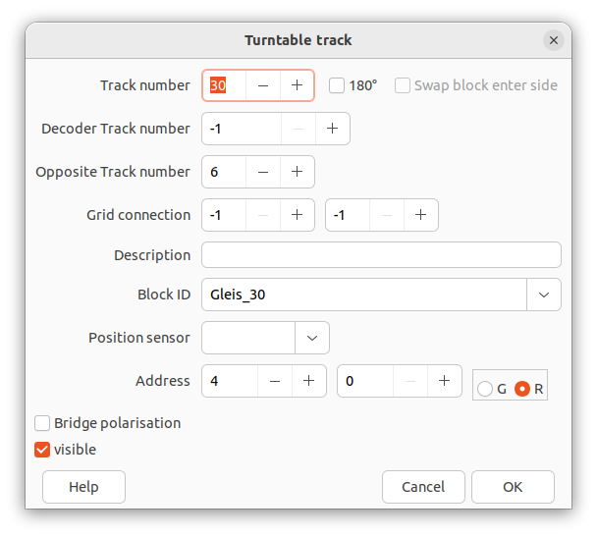
Task: Increase the second Grid connection value
Action: 420,215
